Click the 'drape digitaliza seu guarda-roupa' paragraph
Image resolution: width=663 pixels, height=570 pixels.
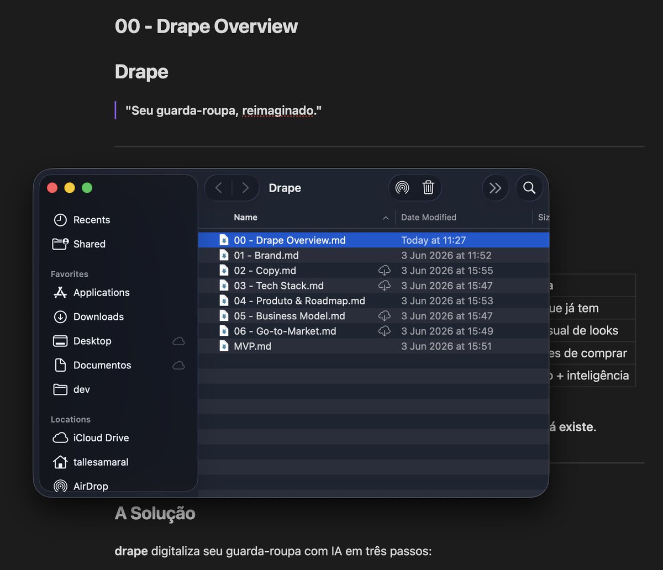tap(273, 552)
